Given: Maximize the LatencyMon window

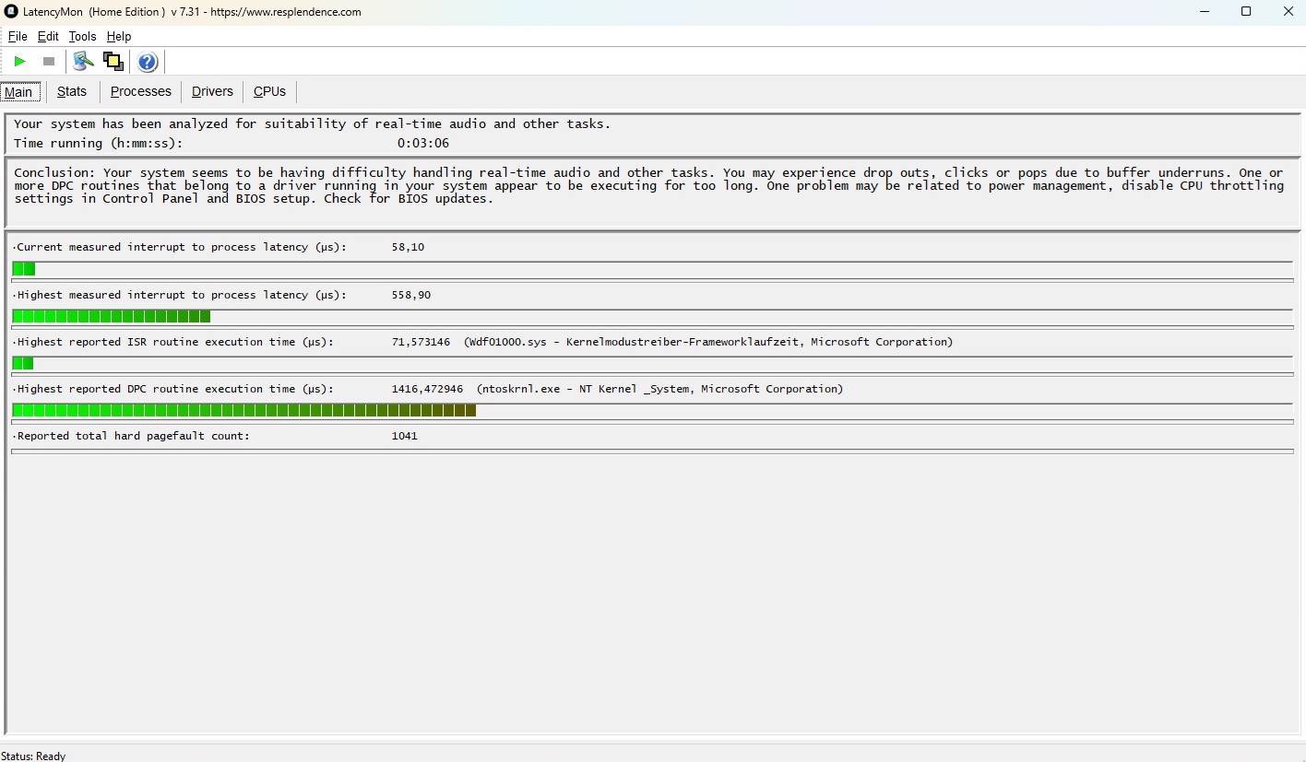Looking at the screenshot, I should pos(1246,12).
